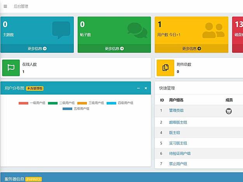Click the arrow icon in 用户数 footer
The width and height of the screenshot is (243, 182).
[199, 48]
